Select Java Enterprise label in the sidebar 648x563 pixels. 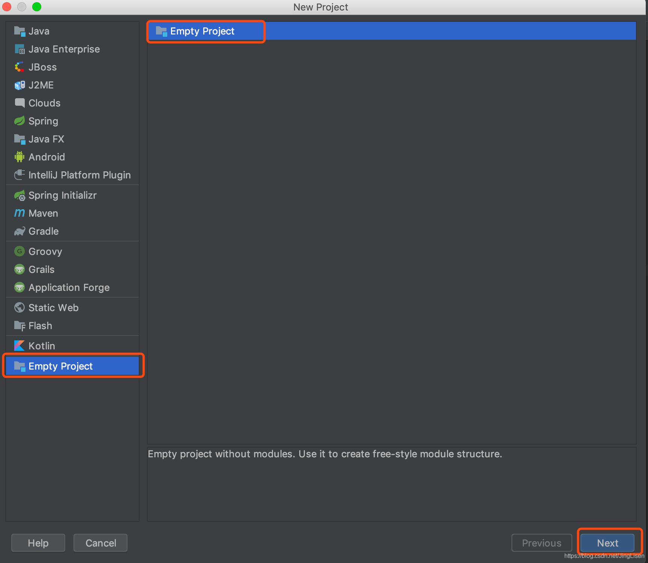[64, 49]
